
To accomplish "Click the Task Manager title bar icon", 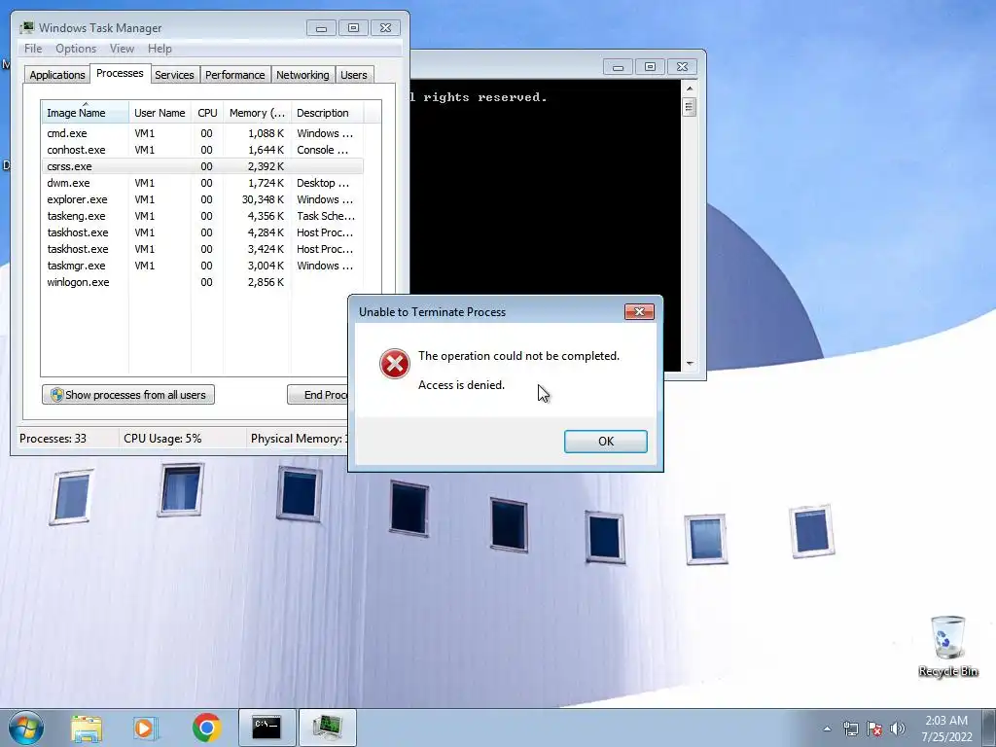I will coord(26,27).
